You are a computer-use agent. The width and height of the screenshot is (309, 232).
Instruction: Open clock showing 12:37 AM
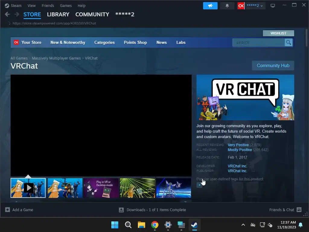point(287,225)
